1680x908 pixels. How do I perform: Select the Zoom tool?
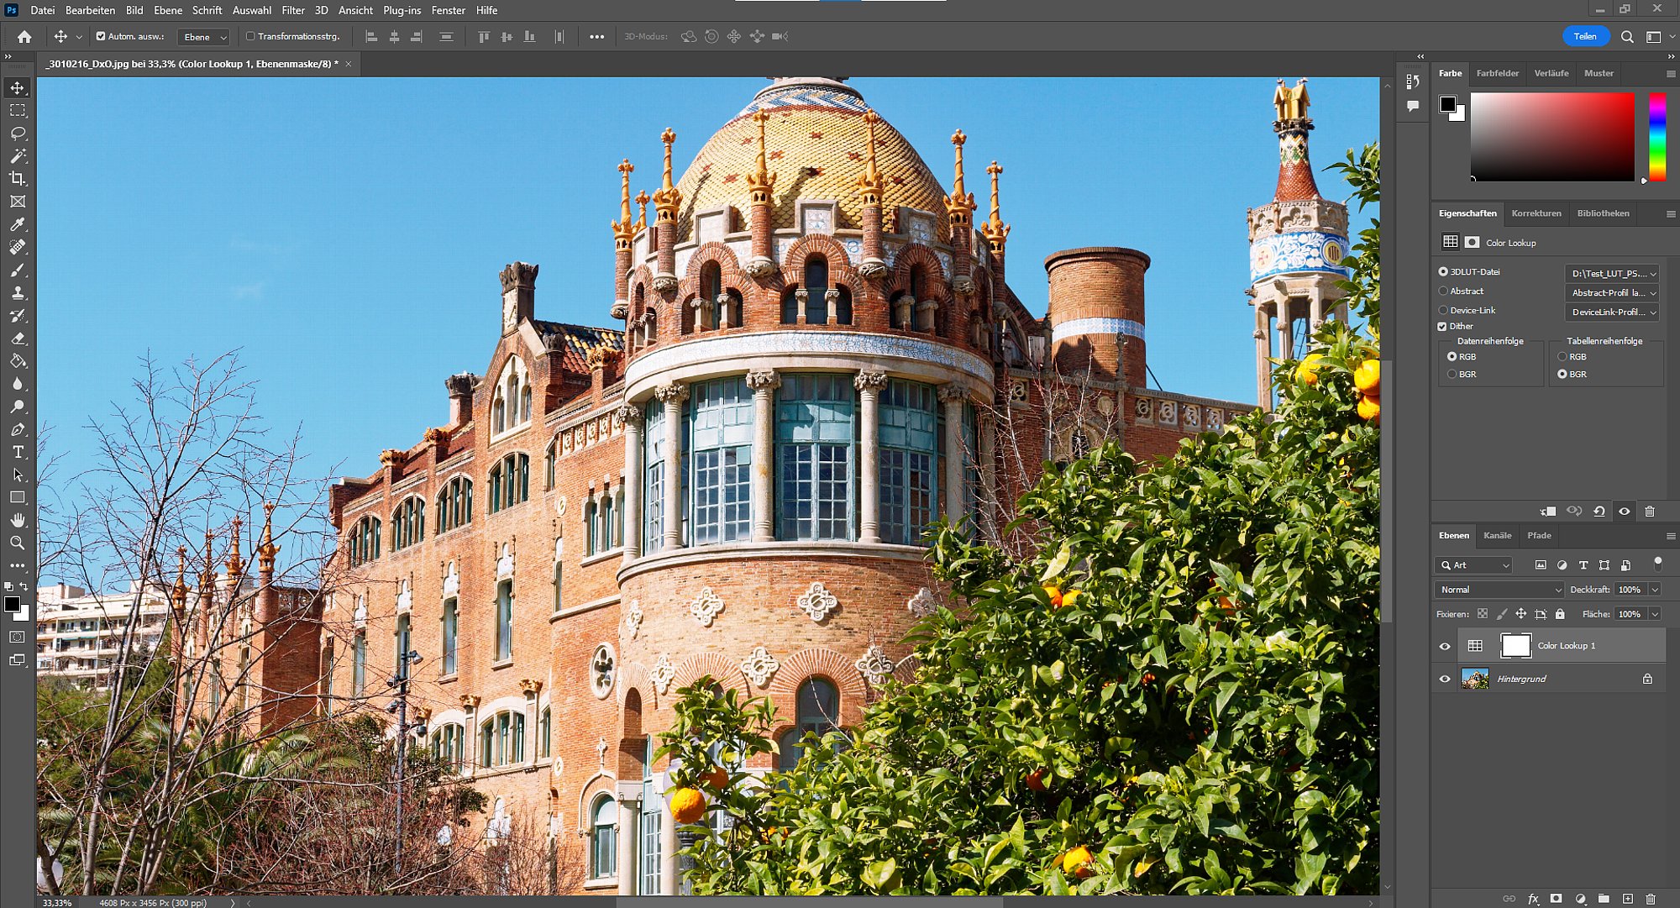18,543
